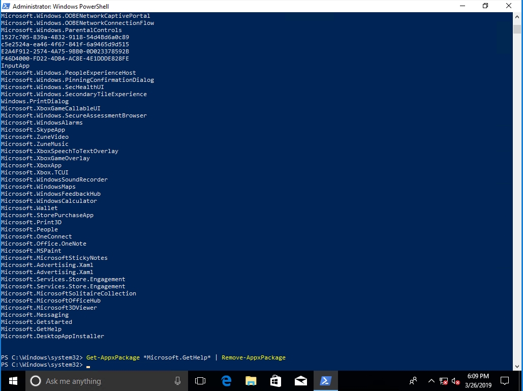Click the 1527c705-839a-4832-9118-54d4Bd6a0c89 line
This screenshot has width=523, height=391.
(x=65, y=37)
